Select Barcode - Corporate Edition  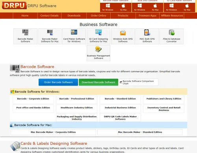33,100
